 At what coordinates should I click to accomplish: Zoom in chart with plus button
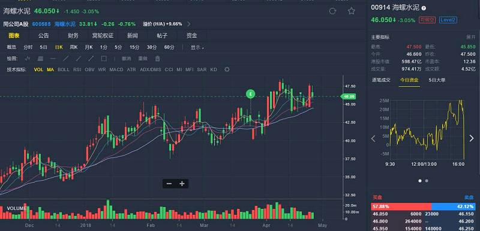click(182, 184)
